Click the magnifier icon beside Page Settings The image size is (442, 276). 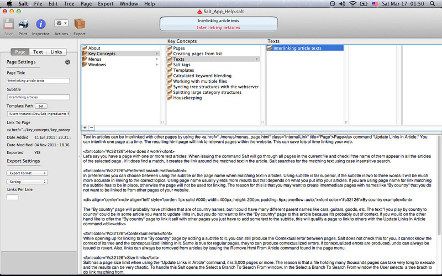(x=67, y=62)
